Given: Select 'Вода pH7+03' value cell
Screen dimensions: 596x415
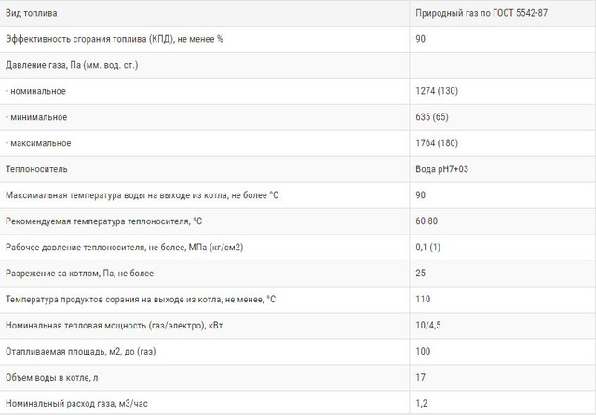Looking at the screenshot, I should (x=441, y=169).
